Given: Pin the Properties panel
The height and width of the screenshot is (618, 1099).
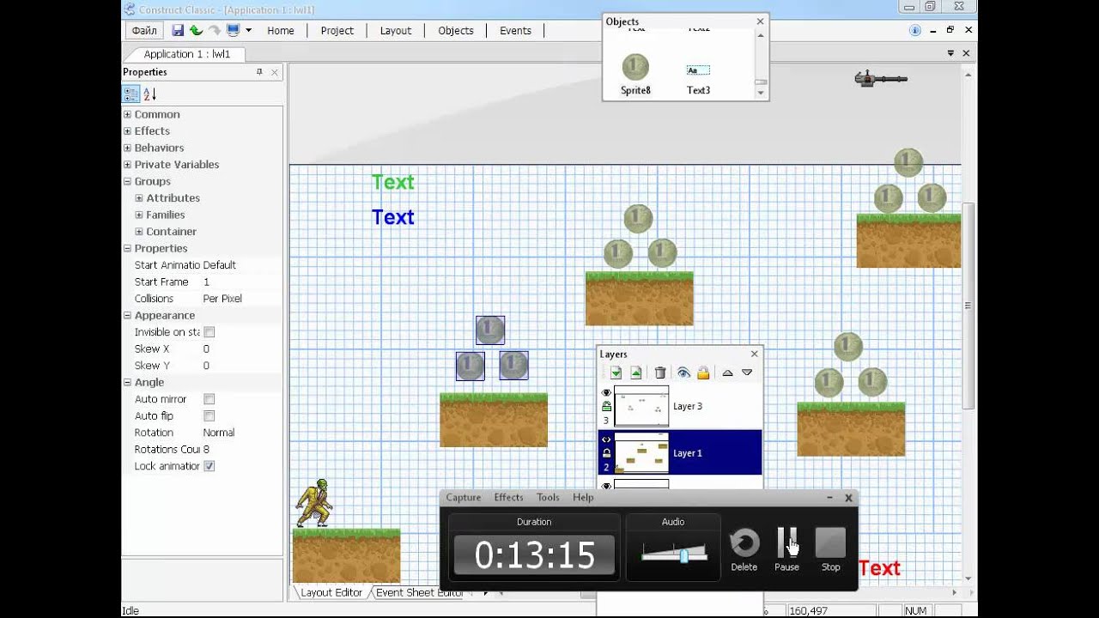Looking at the screenshot, I should tap(259, 72).
